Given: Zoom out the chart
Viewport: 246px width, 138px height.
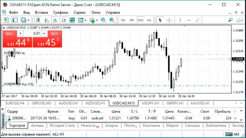Looking at the screenshot, I should [x=103, y=20].
